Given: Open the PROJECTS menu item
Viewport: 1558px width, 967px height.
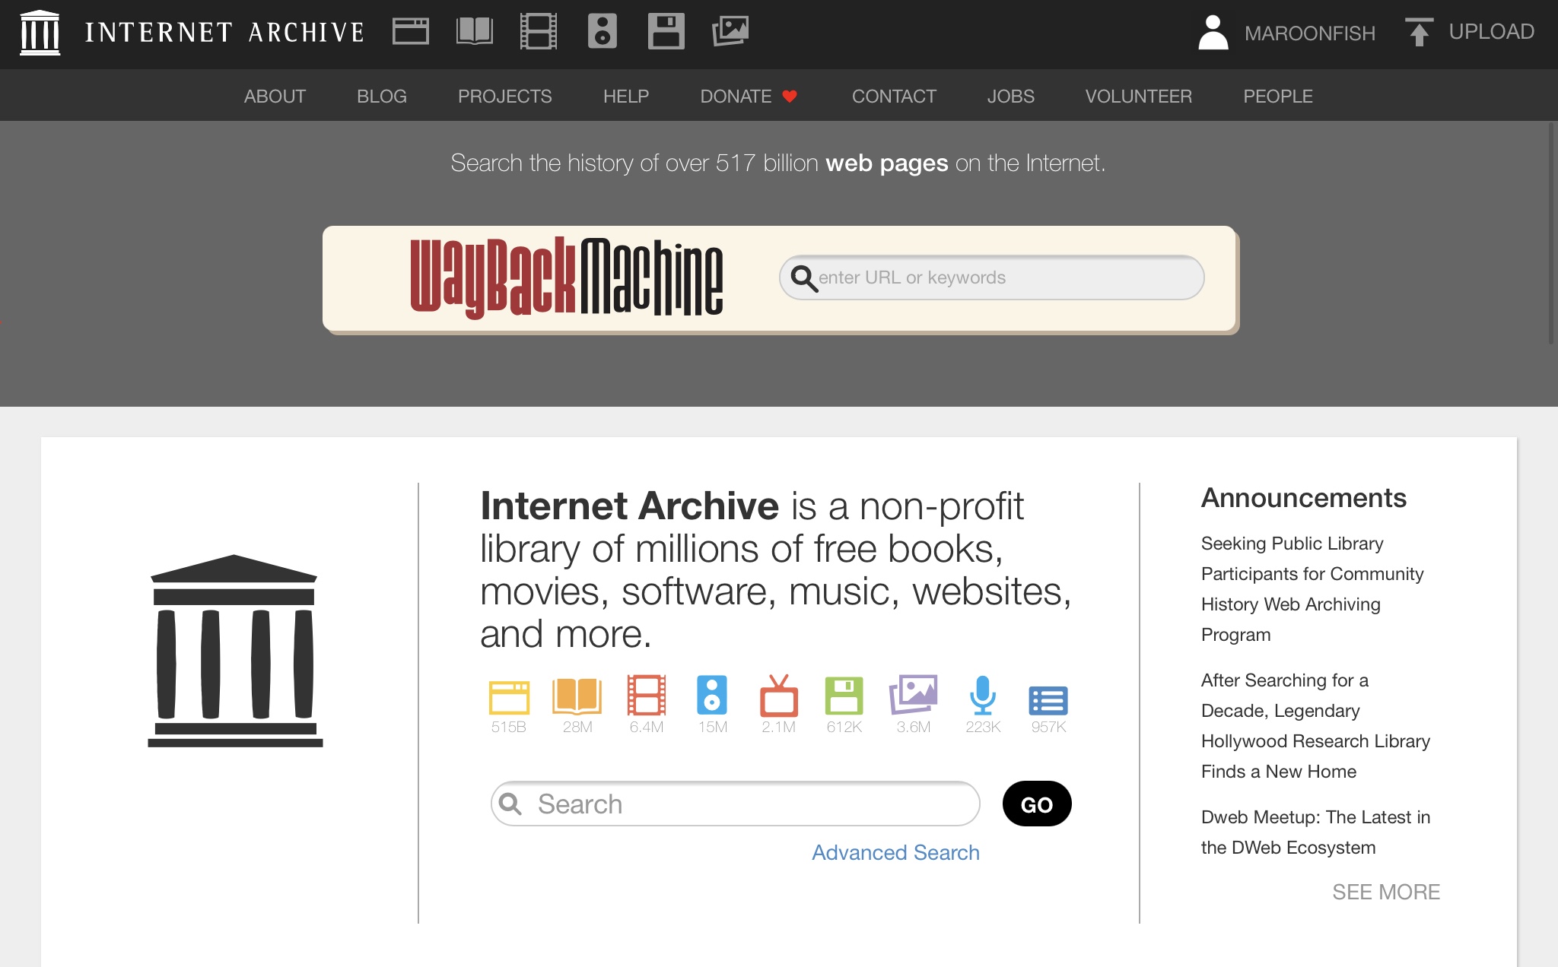Looking at the screenshot, I should [505, 97].
